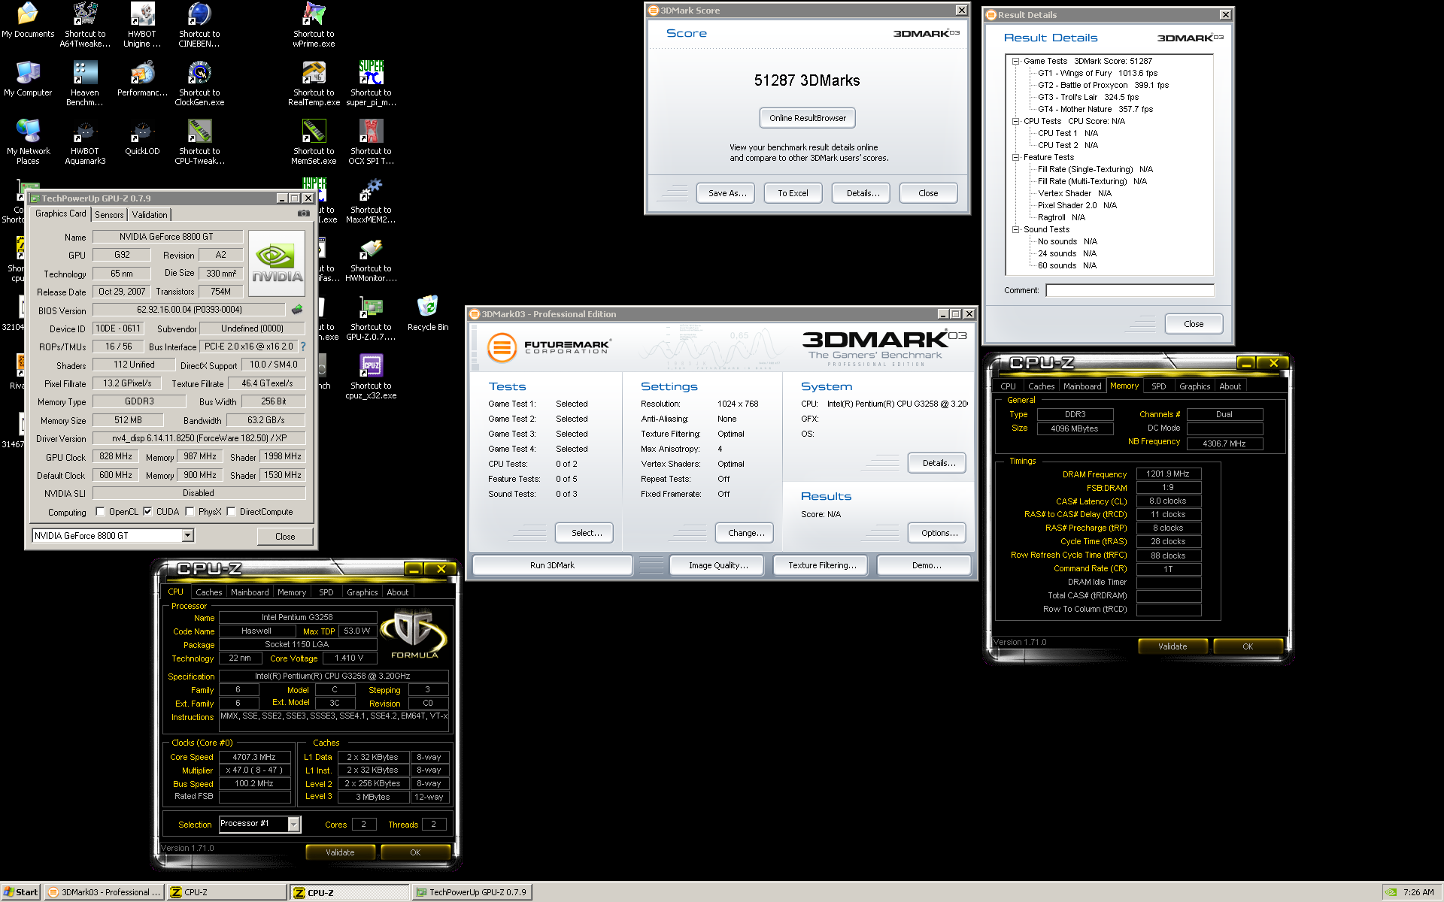Open Performance desktop icon
This screenshot has width=1444, height=902.
click(142, 79)
